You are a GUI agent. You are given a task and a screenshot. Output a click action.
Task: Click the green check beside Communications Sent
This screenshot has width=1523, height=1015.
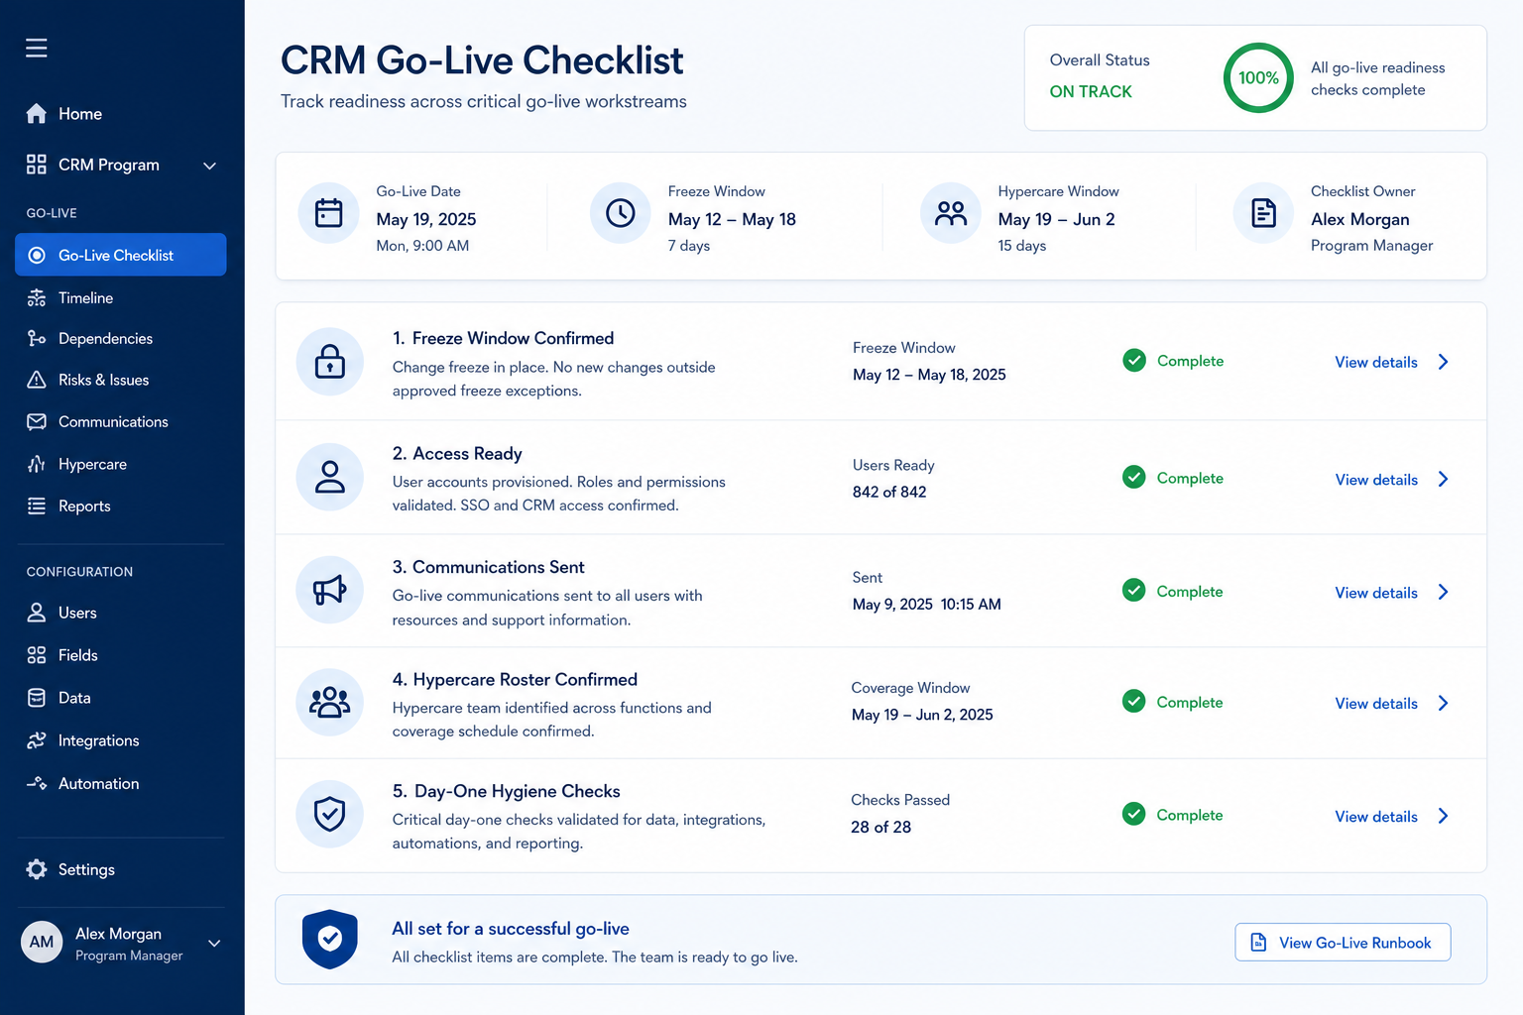(1134, 591)
